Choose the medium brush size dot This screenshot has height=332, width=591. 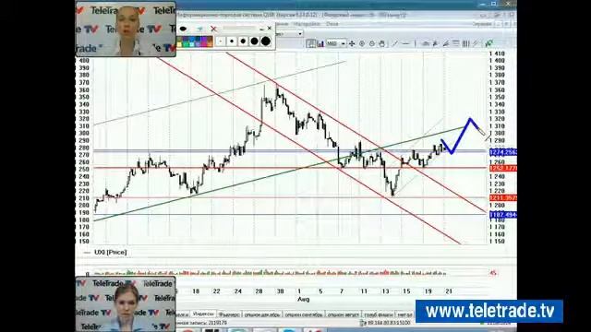[x=243, y=41]
